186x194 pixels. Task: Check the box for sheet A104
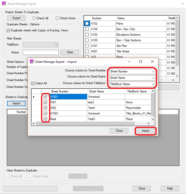click(x=87, y=29)
